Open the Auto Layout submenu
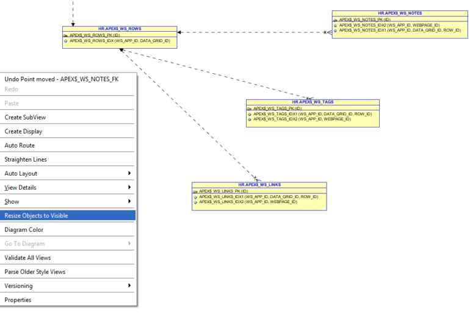 [68, 174]
